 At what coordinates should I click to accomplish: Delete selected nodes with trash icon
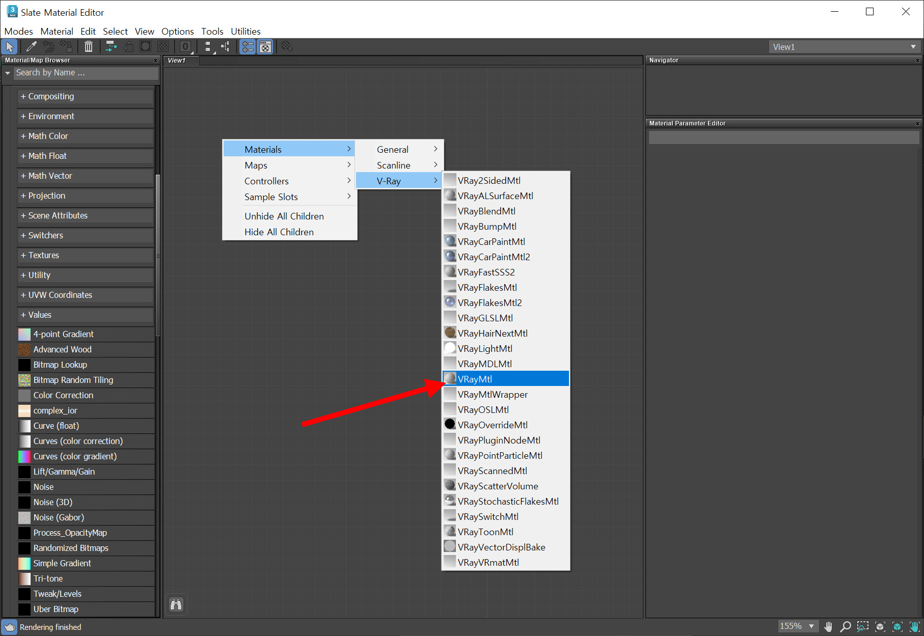tap(89, 47)
